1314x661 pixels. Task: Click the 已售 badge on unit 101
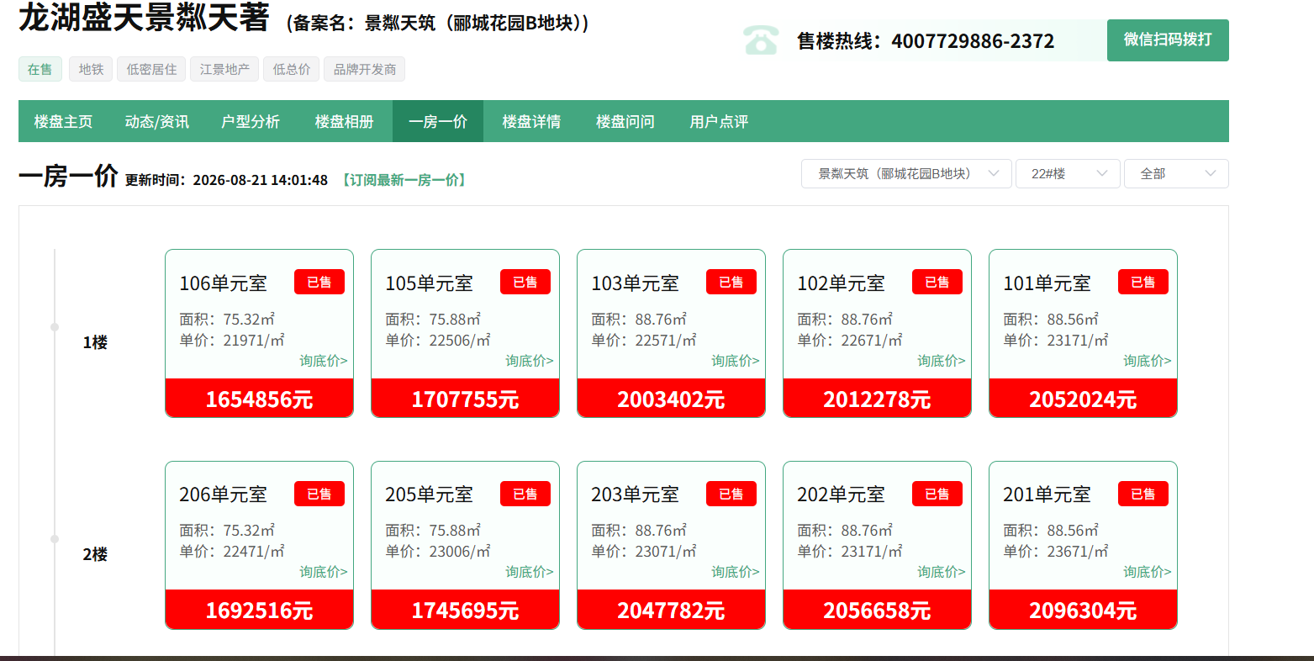click(x=1143, y=282)
